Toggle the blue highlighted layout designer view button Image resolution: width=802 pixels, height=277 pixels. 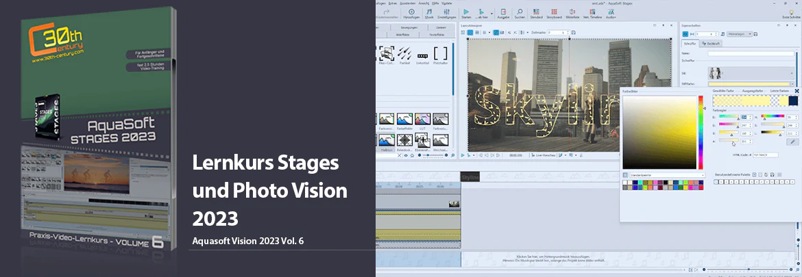tap(470, 32)
